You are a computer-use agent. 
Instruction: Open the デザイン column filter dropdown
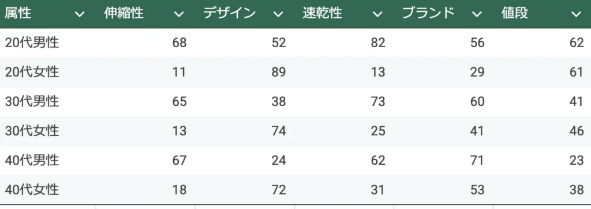278,14
